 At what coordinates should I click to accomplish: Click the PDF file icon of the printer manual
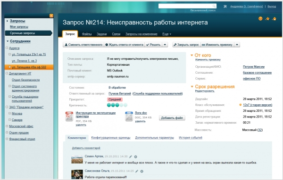69,117
